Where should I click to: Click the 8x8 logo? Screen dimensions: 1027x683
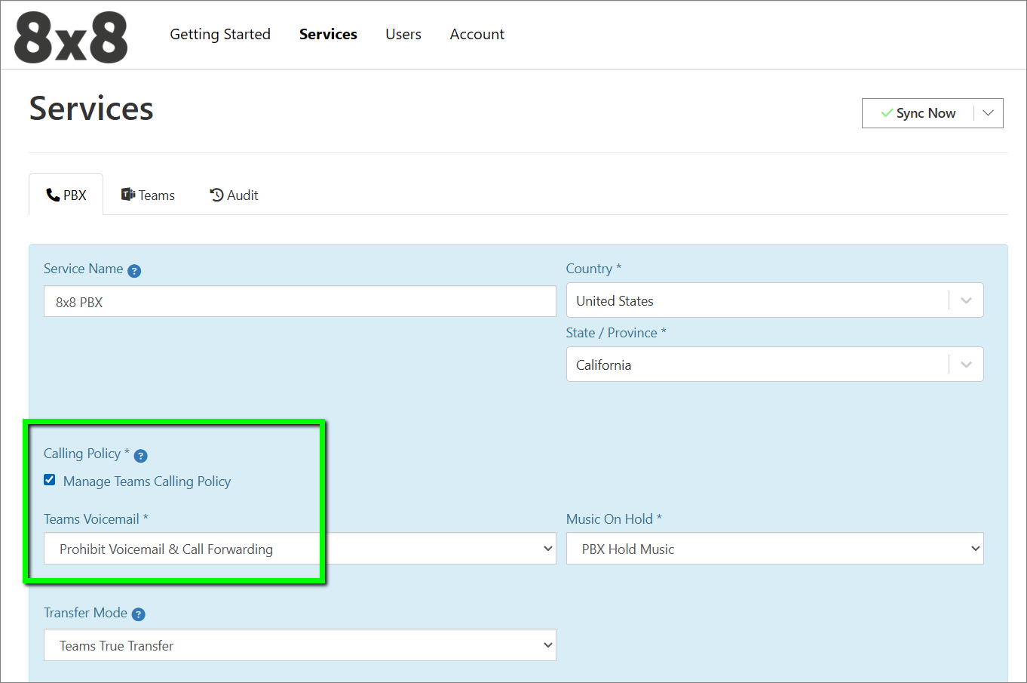pos(71,37)
